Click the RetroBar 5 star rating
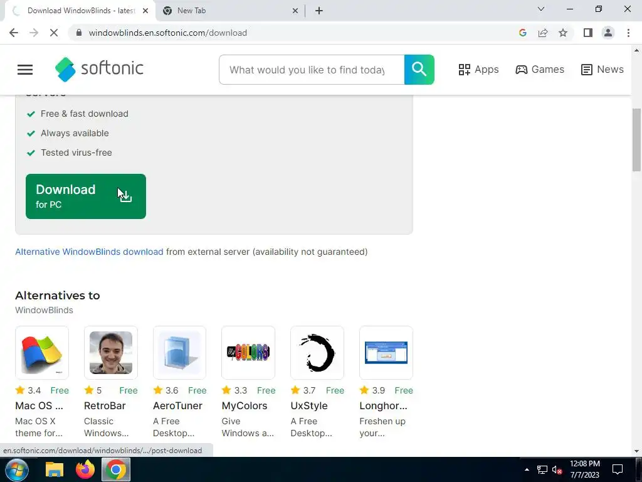The width and height of the screenshot is (642, 482). point(93,390)
